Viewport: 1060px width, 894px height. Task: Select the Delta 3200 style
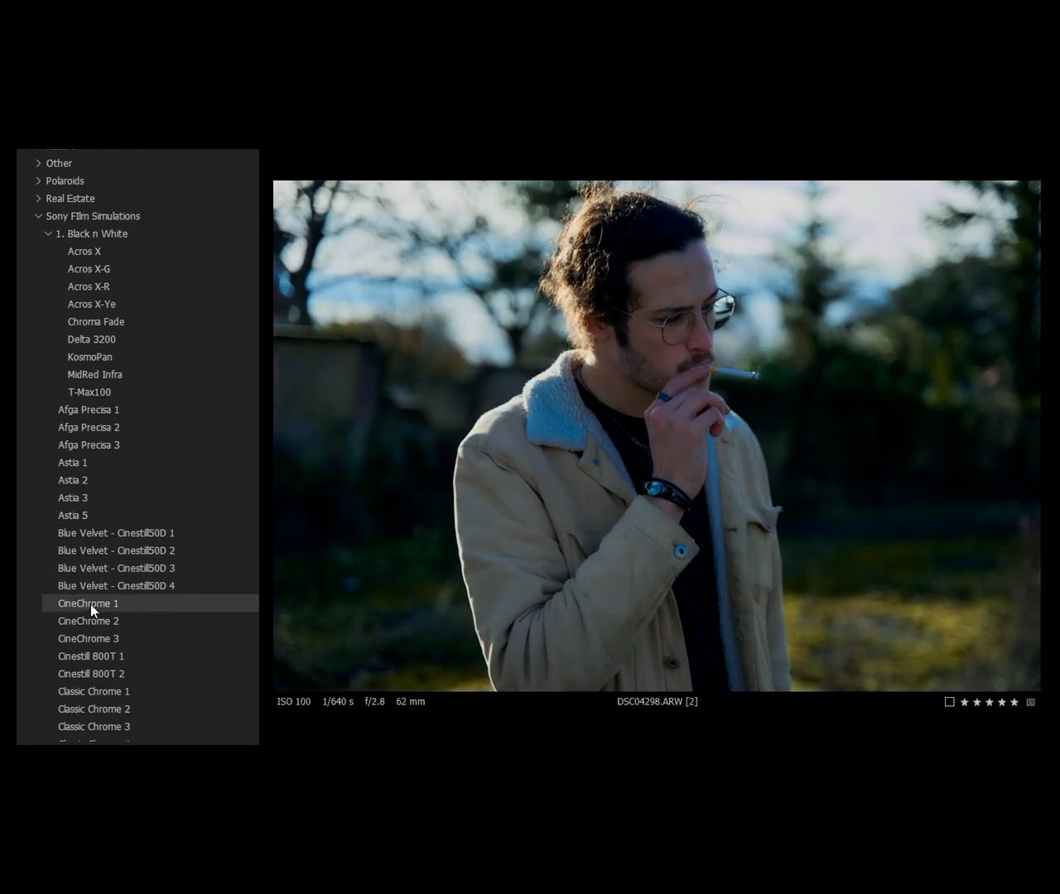(x=91, y=339)
